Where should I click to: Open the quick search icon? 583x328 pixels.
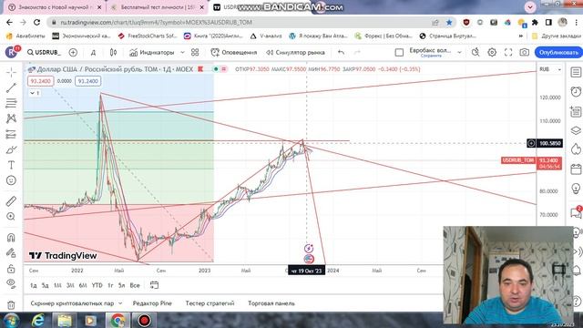(x=476, y=53)
